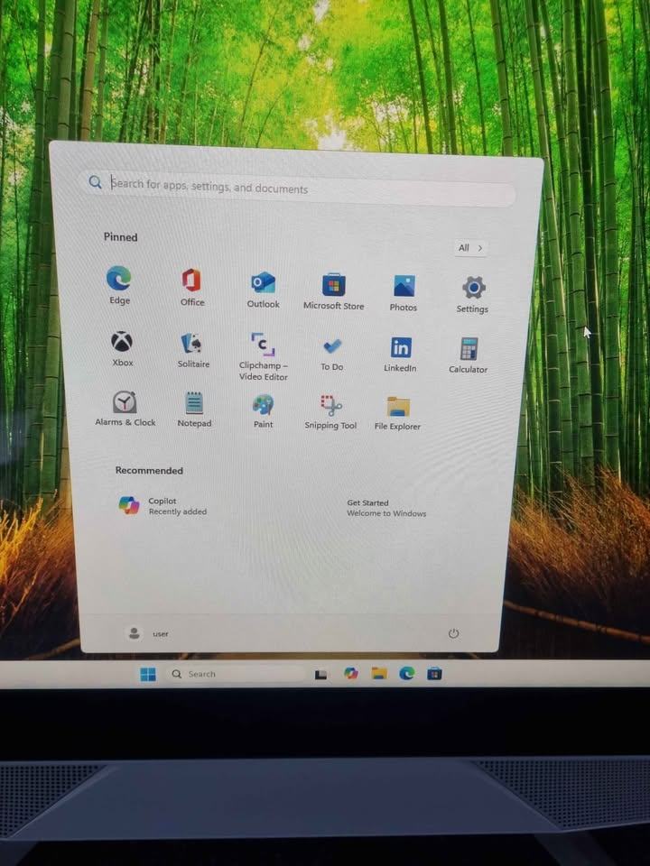Image resolution: width=650 pixels, height=866 pixels.
Task: Open the Calculator app
Action: pyautogui.click(x=469, y=355)
